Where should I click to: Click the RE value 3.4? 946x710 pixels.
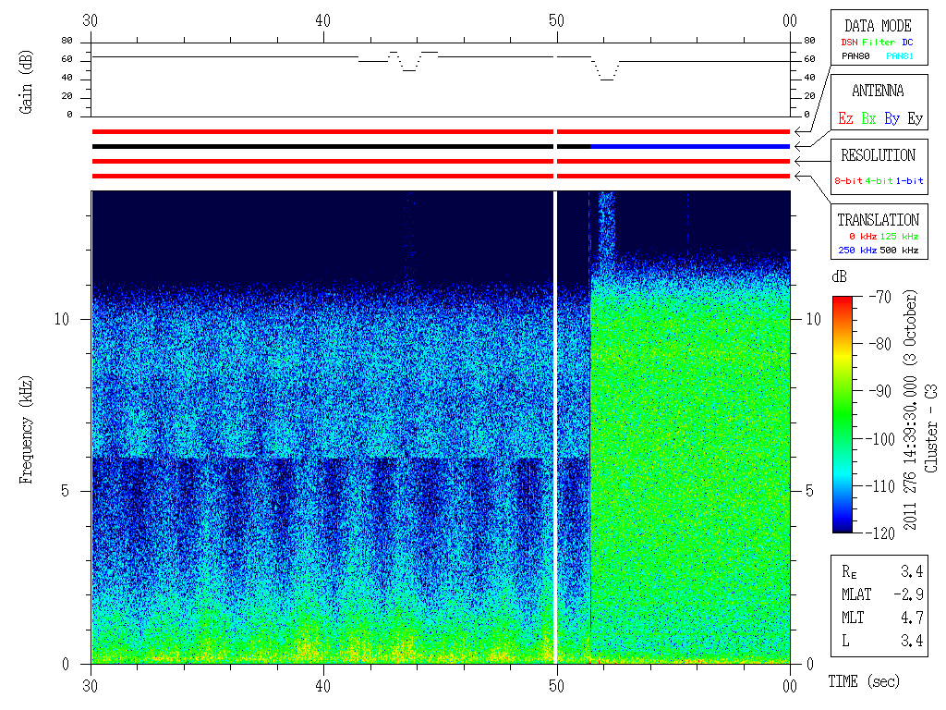click(912, 571)
